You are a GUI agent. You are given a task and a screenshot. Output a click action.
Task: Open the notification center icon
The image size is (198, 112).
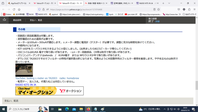point(194,109)
